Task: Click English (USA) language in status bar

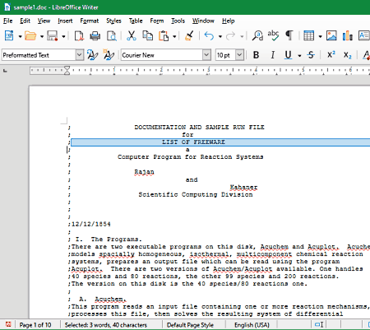Action: tap(252, 325)
